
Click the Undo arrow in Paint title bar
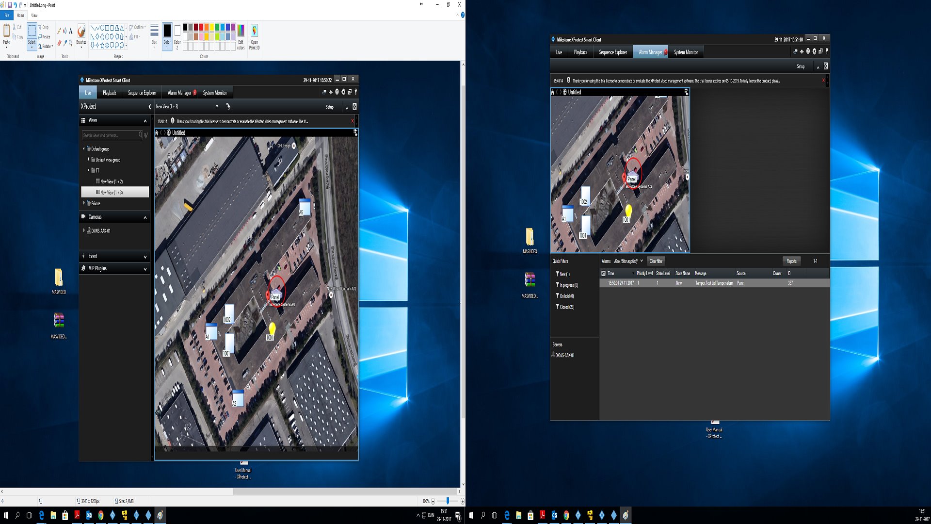pos(16,5)
